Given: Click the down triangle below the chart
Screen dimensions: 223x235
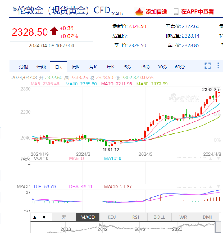Looking at the screenshot, I should [44, 217].
